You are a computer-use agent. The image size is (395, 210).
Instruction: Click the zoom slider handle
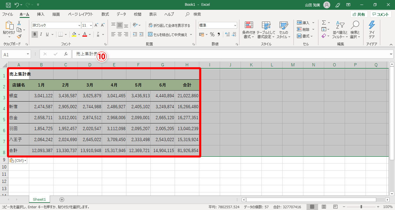point(361,207)
